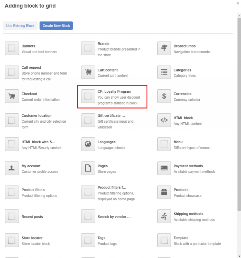
Task: Click the My account user icon
Action: tap(12, 168)
